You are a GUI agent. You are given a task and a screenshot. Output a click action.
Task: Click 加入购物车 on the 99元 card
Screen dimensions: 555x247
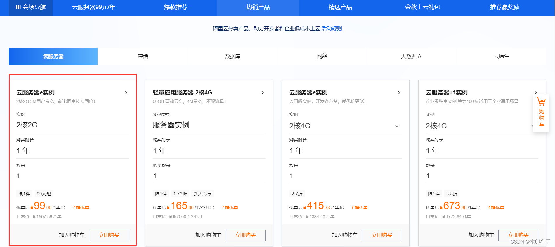[x=72, y=235]
